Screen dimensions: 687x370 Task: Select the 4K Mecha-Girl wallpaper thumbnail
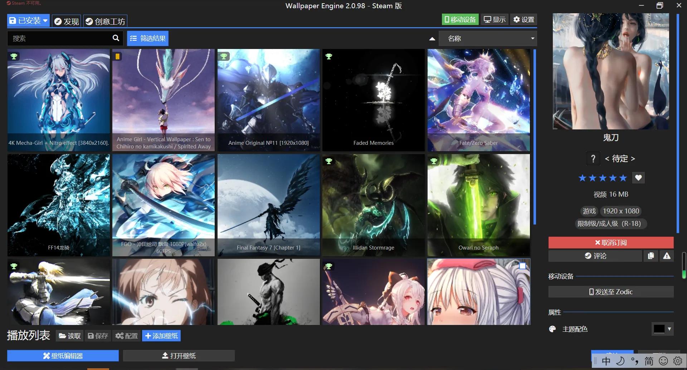click(x=59, y=100)
